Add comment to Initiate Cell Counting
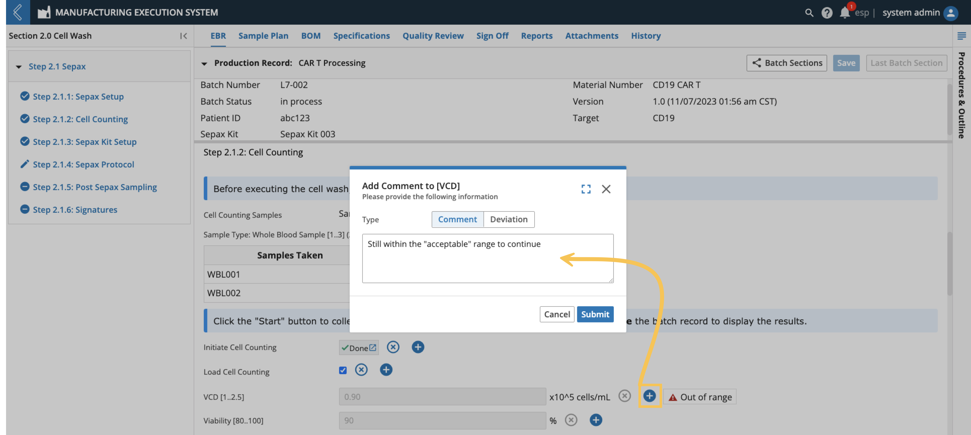Viewport: 971px width, 435px height. click(418, 347)
